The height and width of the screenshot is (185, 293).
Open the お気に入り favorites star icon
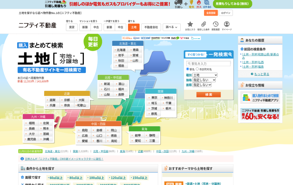click(190, 24)
